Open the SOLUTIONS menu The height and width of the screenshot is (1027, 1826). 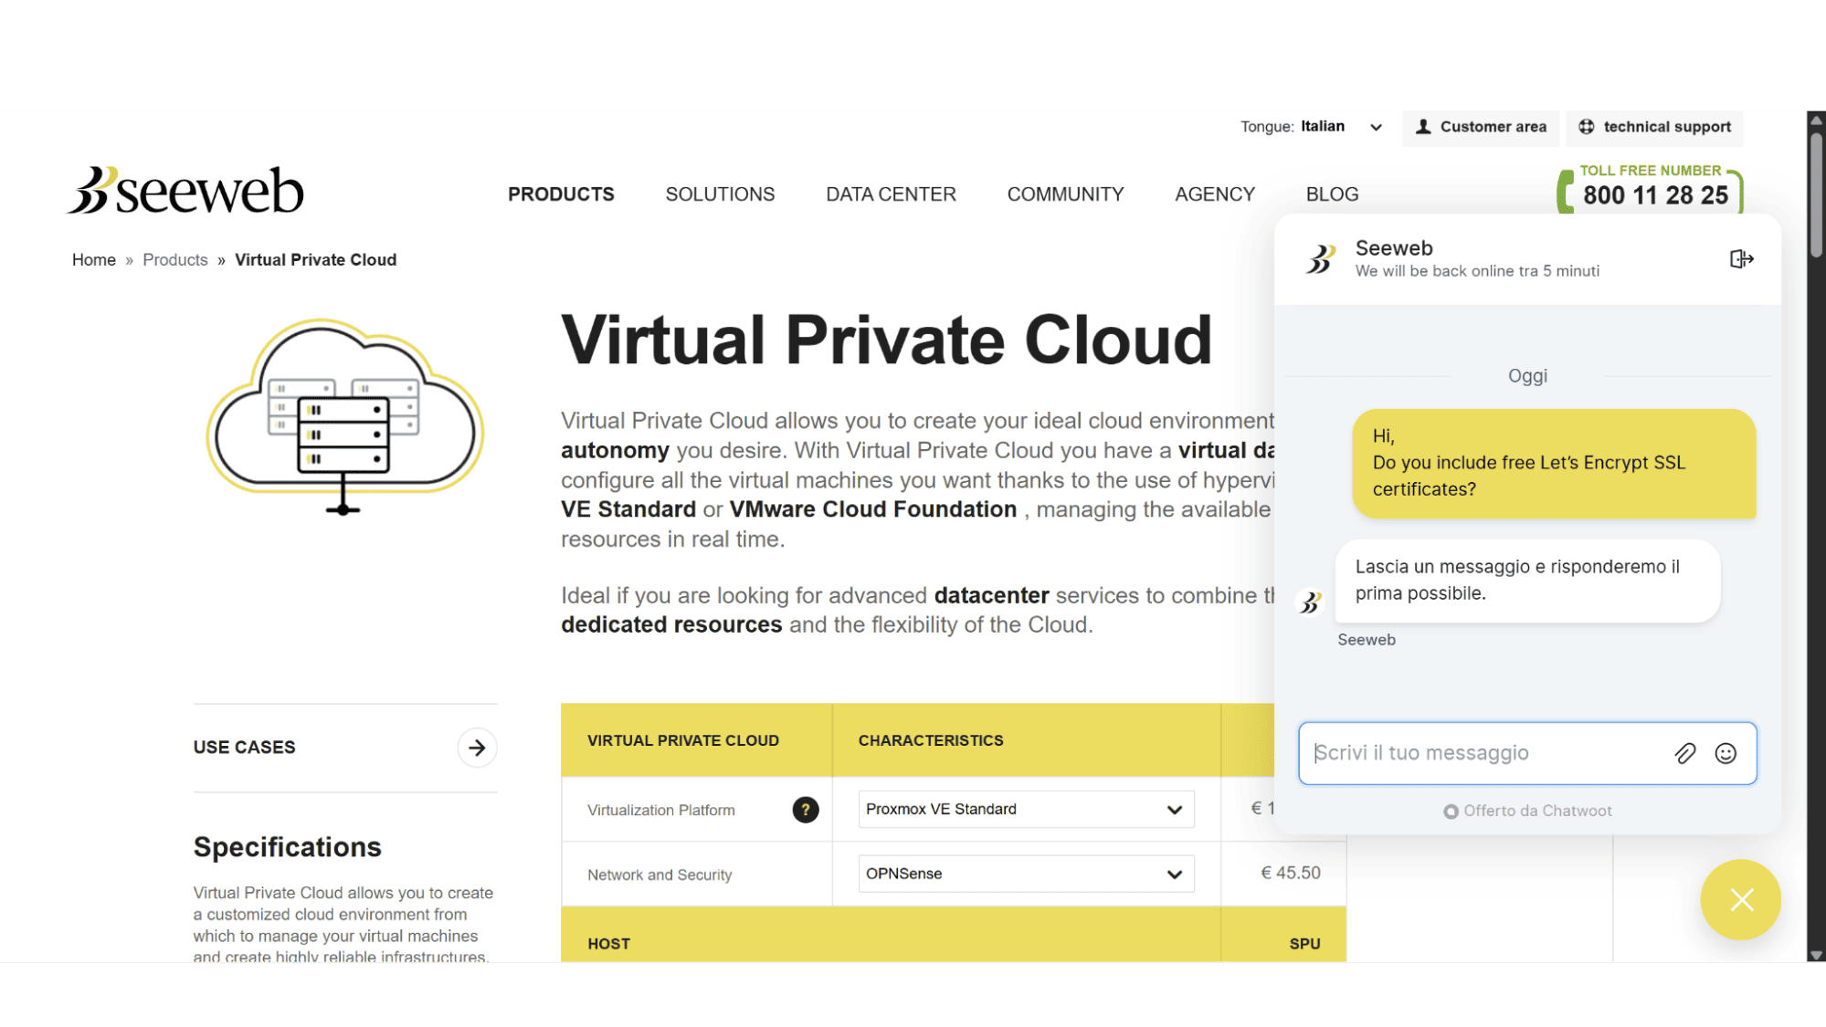point(720,194)
